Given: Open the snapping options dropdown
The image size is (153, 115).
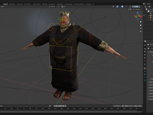Looking at the screenshot, I should (65, 7).
